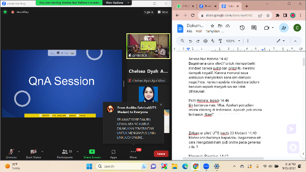Viewport: 306px width, 172px height.
Task: Share this page icon in address bar
Action: [260, 16]
